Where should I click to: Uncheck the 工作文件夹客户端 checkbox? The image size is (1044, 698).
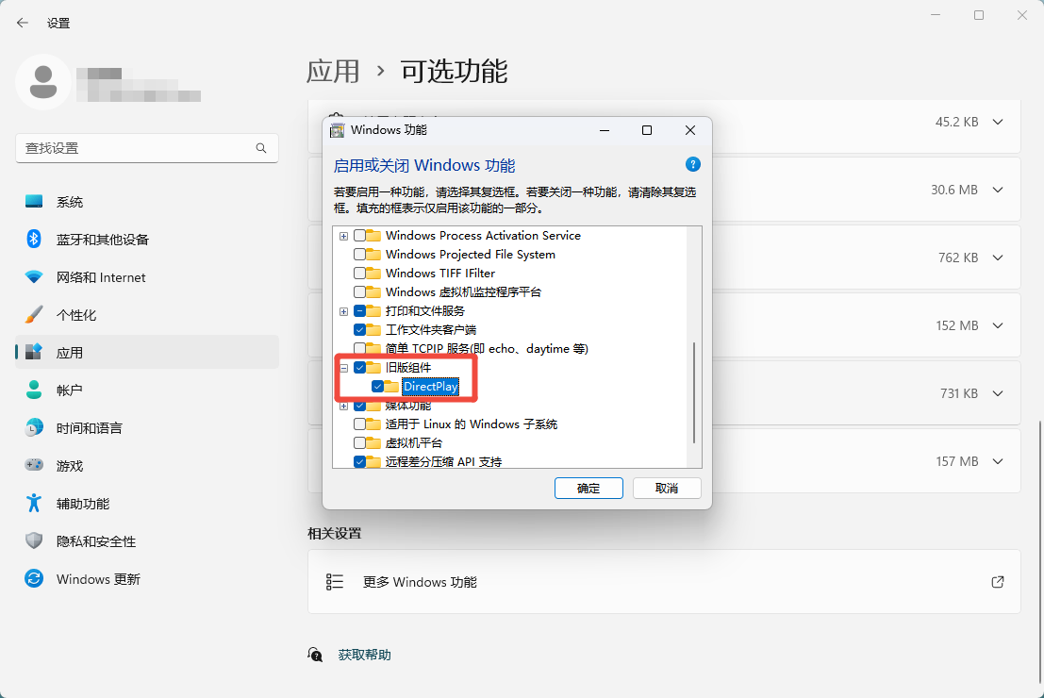tap(359, 330)
